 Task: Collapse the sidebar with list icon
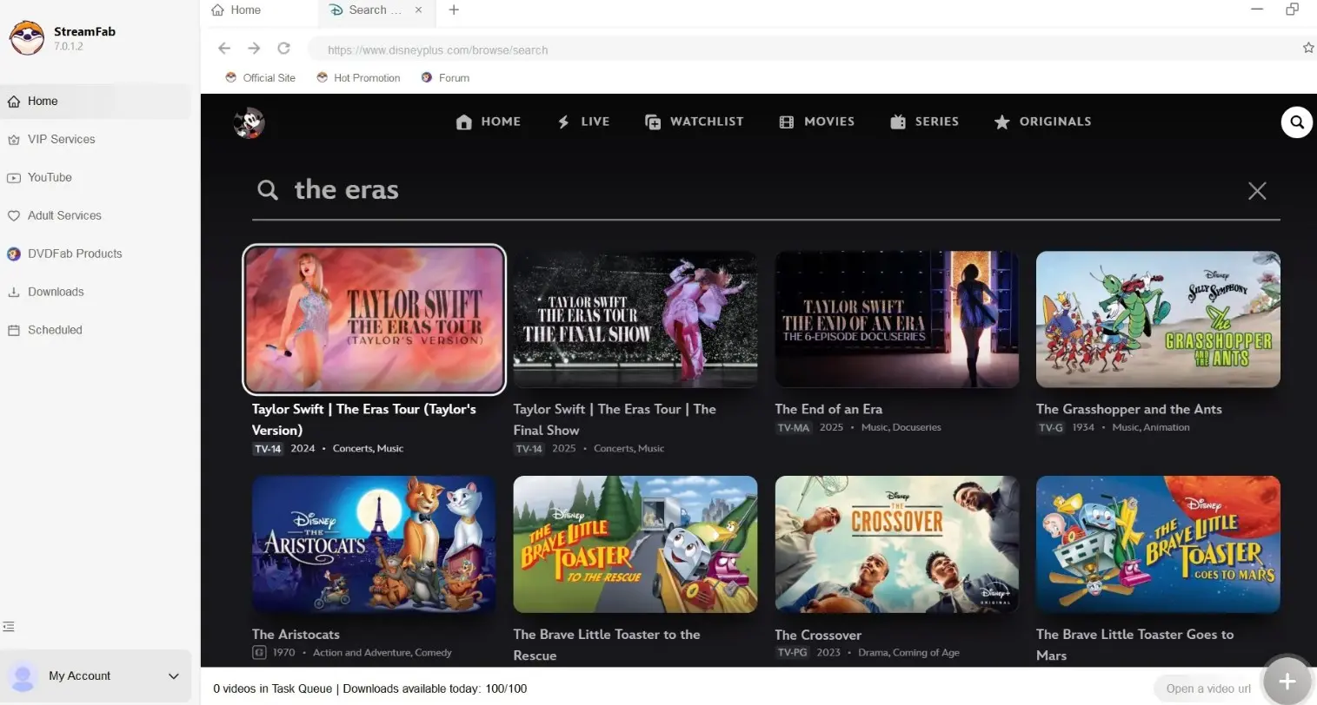(x=9, y=627)
